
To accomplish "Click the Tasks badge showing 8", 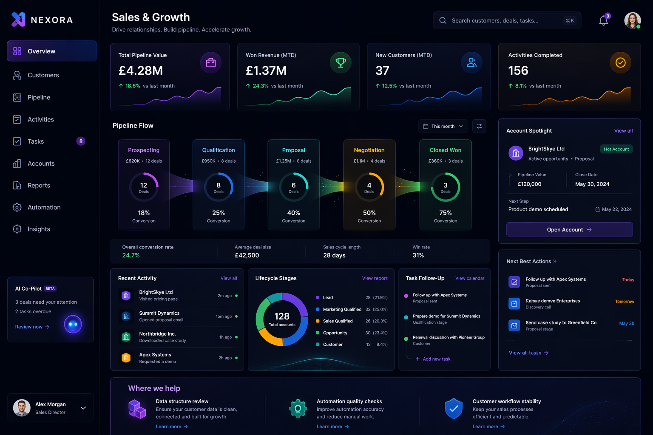I will [81, 141].
